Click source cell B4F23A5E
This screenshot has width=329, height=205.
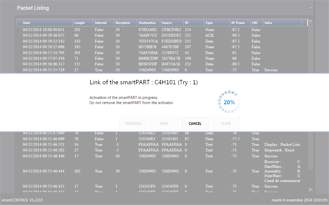tap(171, 64)
